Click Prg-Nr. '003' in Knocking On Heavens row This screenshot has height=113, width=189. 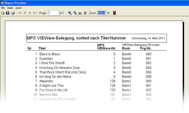point(149,68)
